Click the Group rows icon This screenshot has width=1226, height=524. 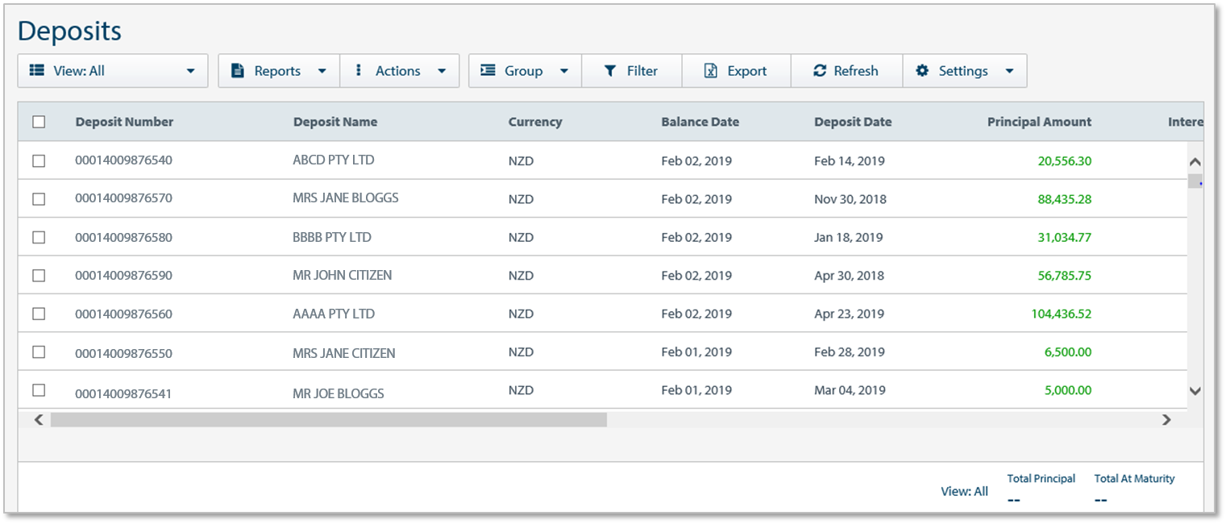click(488, 71)
